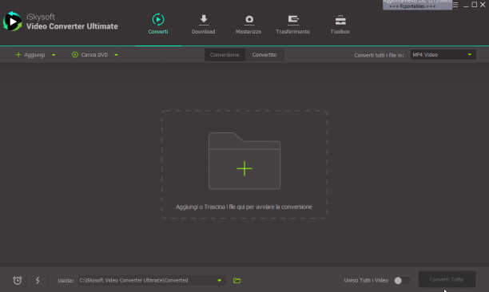
Task: Switch to the Conversione tab
Action: pyautogui.click(x=225, y=55)
